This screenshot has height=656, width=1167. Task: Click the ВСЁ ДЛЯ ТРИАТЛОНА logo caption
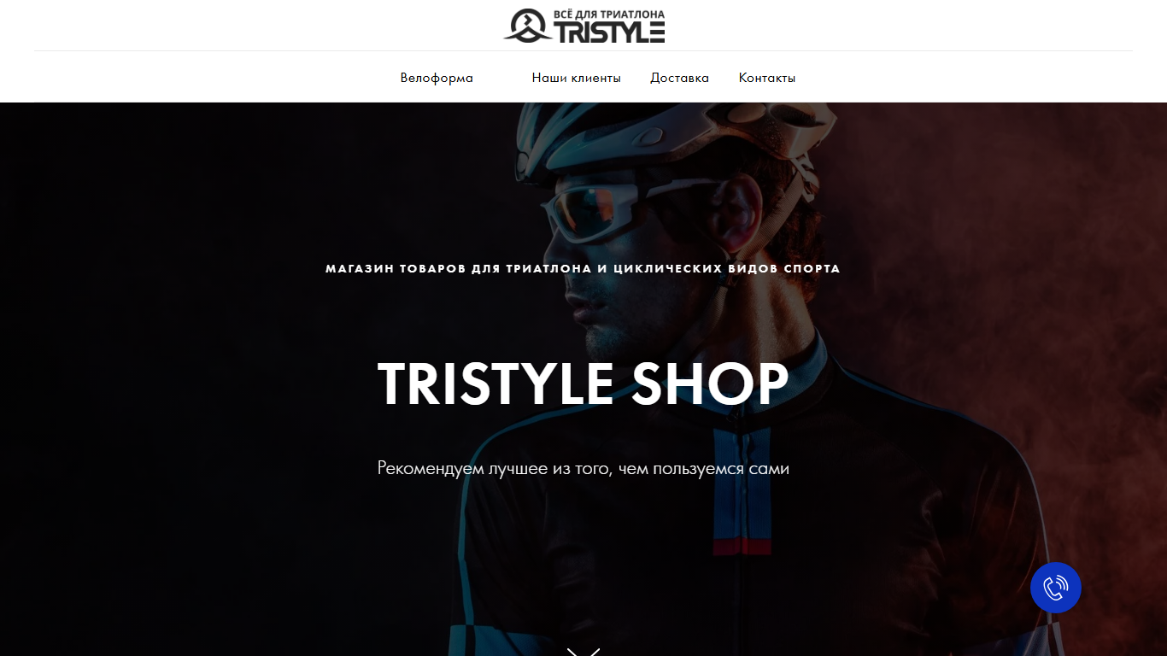(x=610, y=15)
